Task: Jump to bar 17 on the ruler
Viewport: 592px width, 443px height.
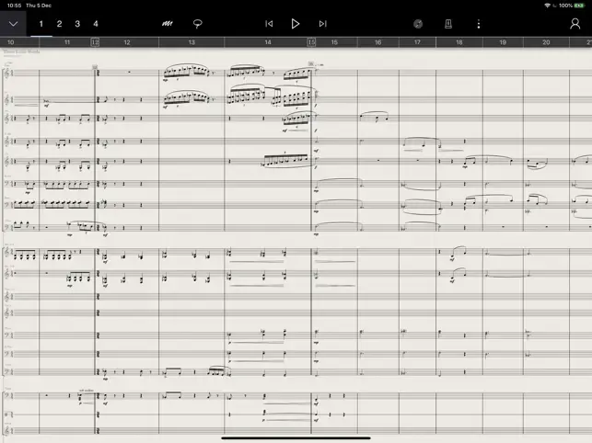Action: pos(417,42)
